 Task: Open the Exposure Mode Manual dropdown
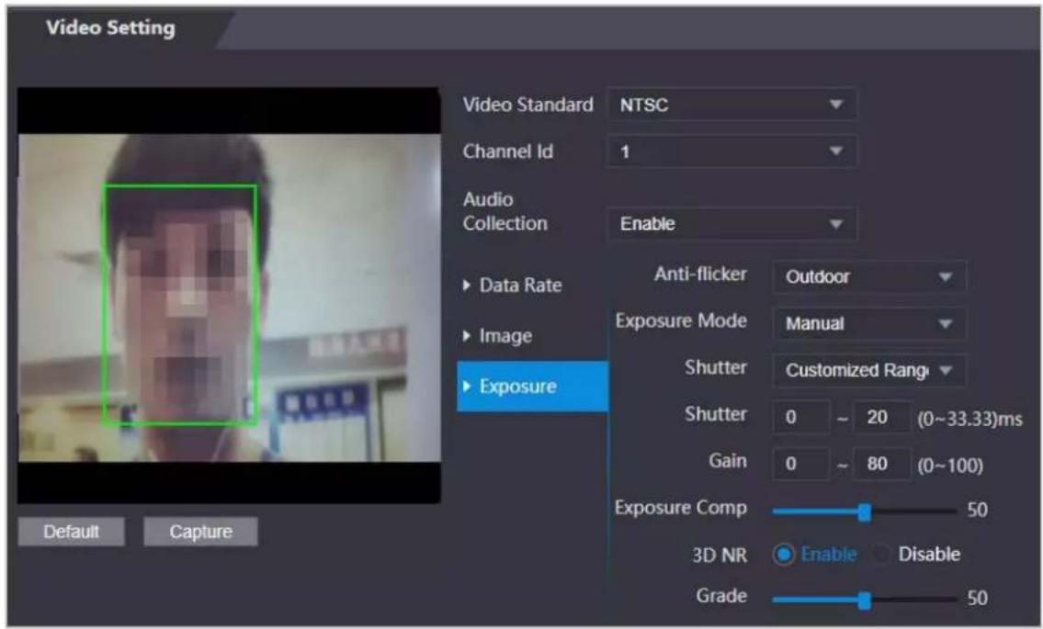click(x=868, y=324)
